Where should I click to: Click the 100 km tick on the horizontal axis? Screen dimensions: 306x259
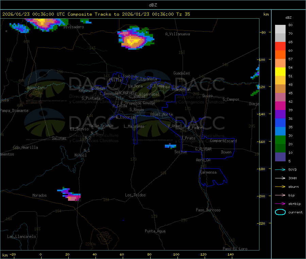176,254
